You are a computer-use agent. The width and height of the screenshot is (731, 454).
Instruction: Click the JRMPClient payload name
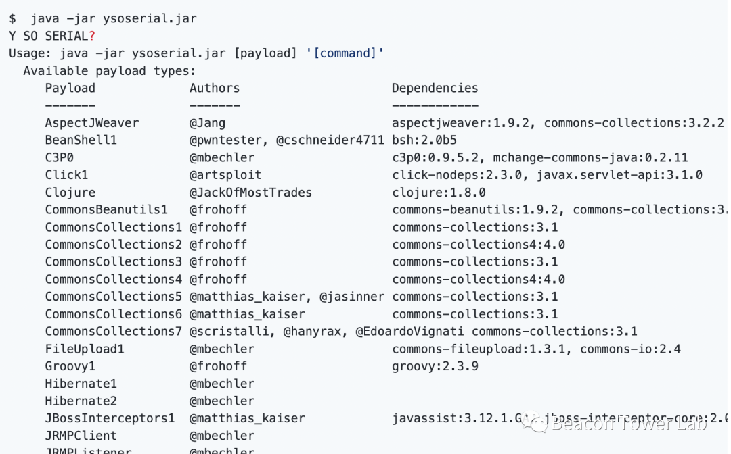pyautogui.click(x=81, y=436)
